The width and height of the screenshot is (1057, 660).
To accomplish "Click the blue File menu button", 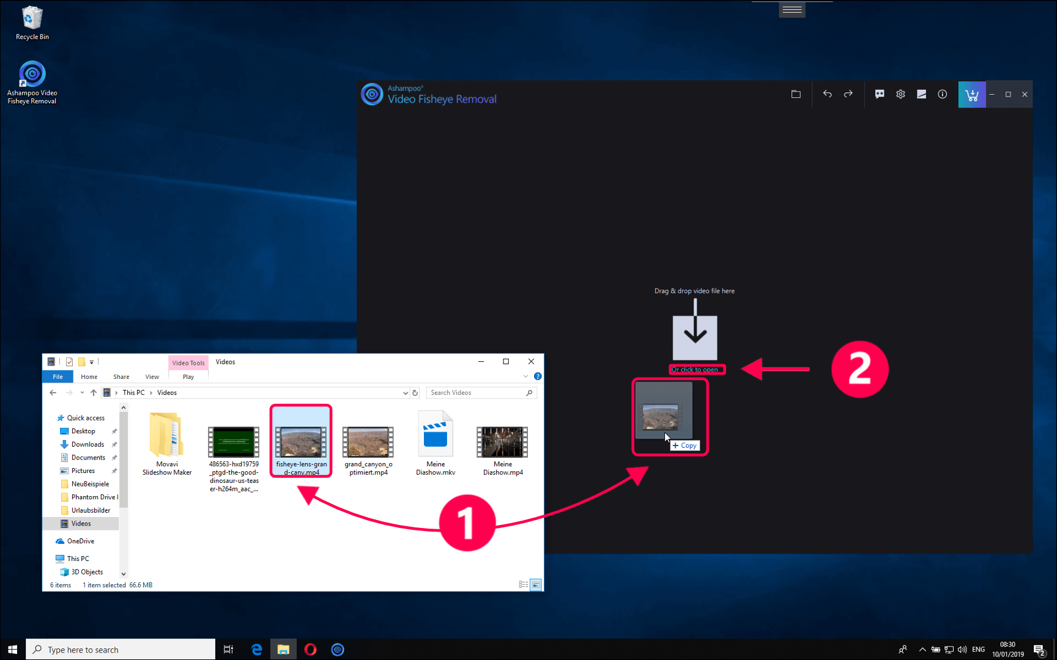I will coord(57,377).
